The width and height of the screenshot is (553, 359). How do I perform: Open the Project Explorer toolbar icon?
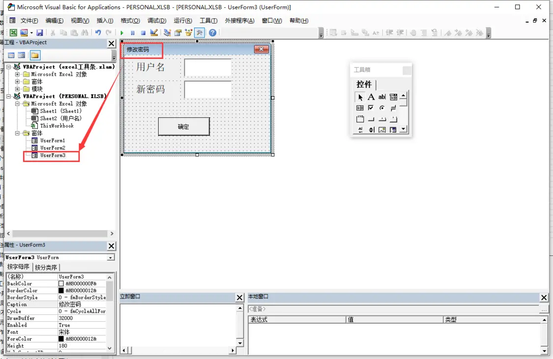coord(167,33)
